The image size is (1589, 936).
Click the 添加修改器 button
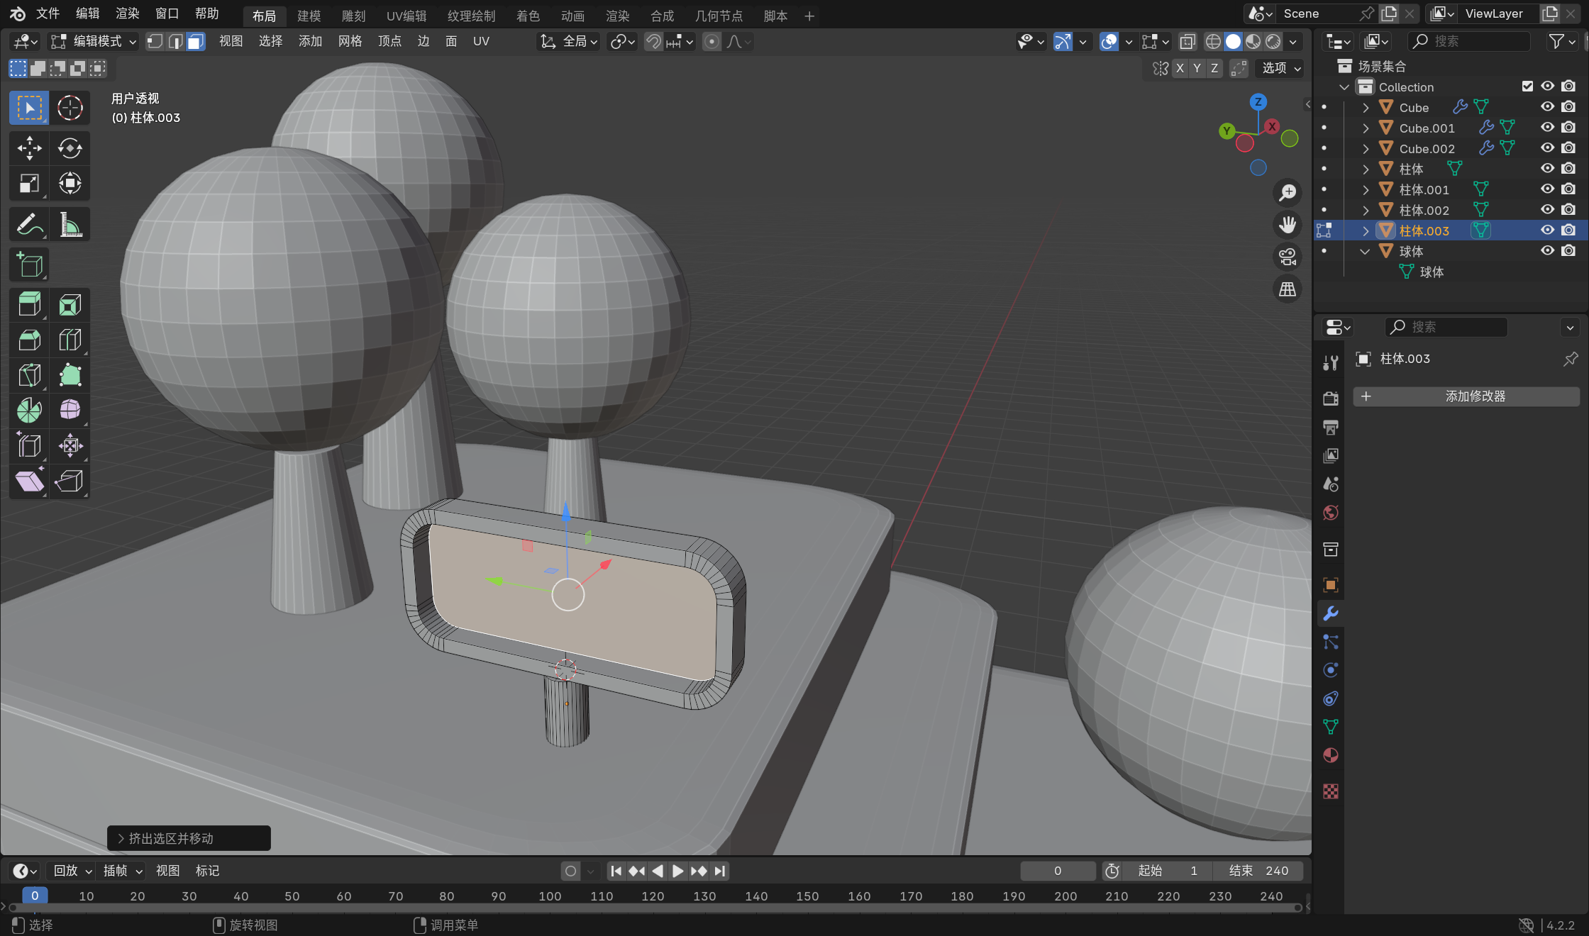(x=1466, y=396)
